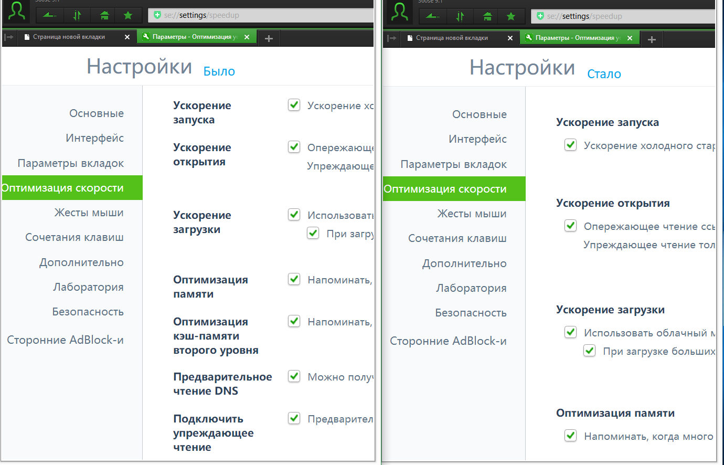Click the address bar in left window
724x465 pixels.
click(262, 15)
